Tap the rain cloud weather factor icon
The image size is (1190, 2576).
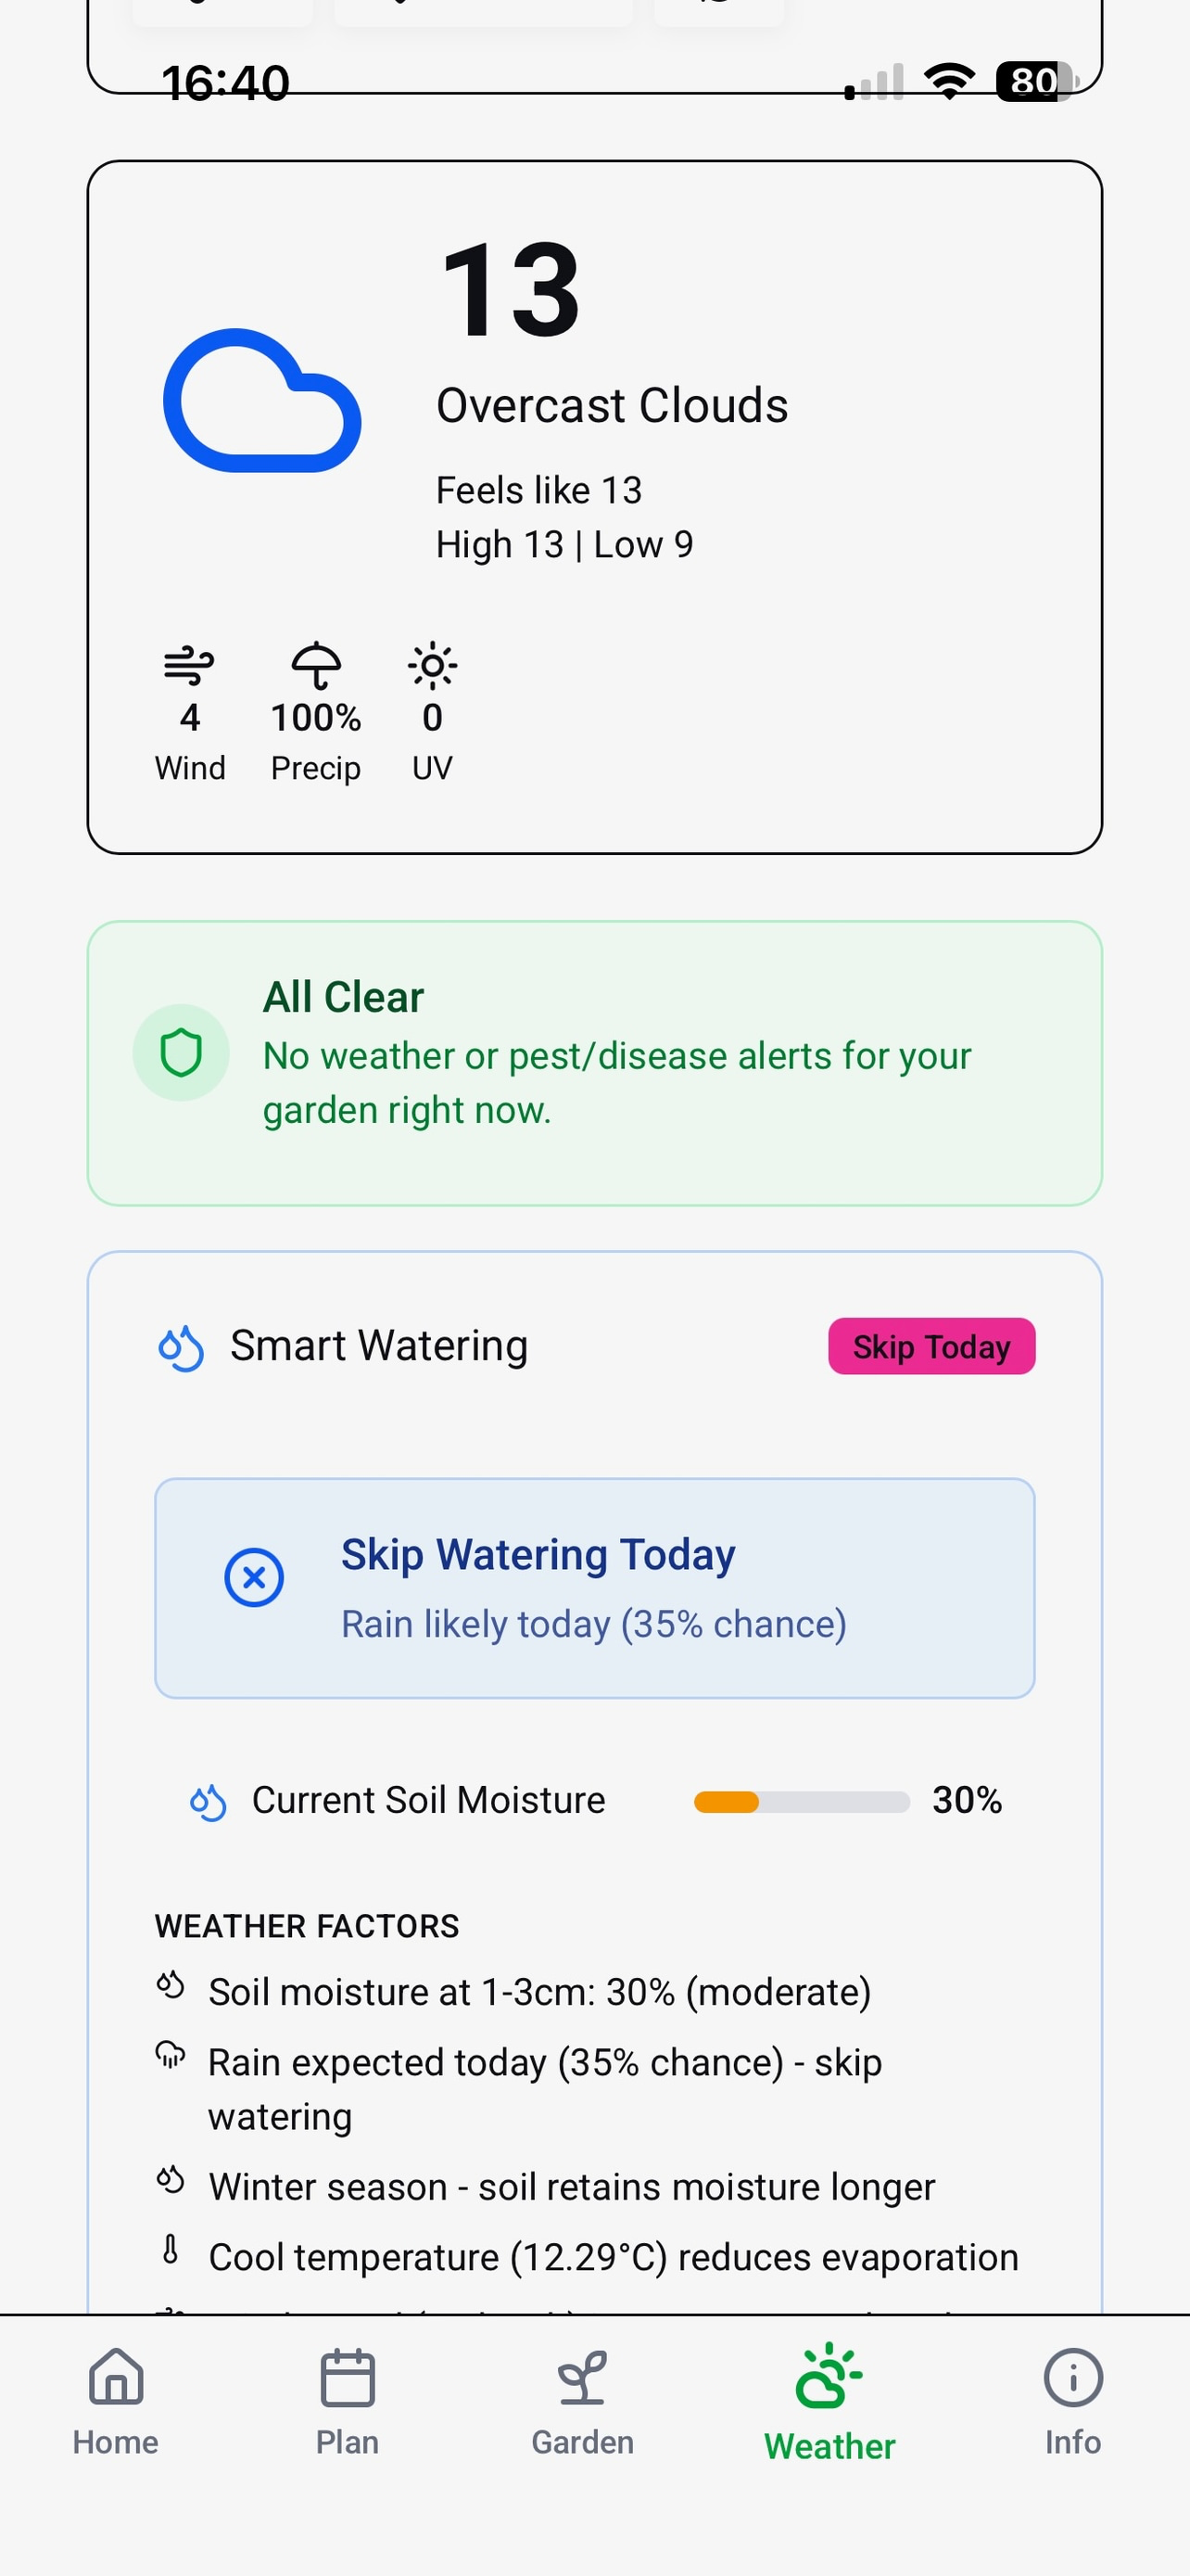[171, 2055]
